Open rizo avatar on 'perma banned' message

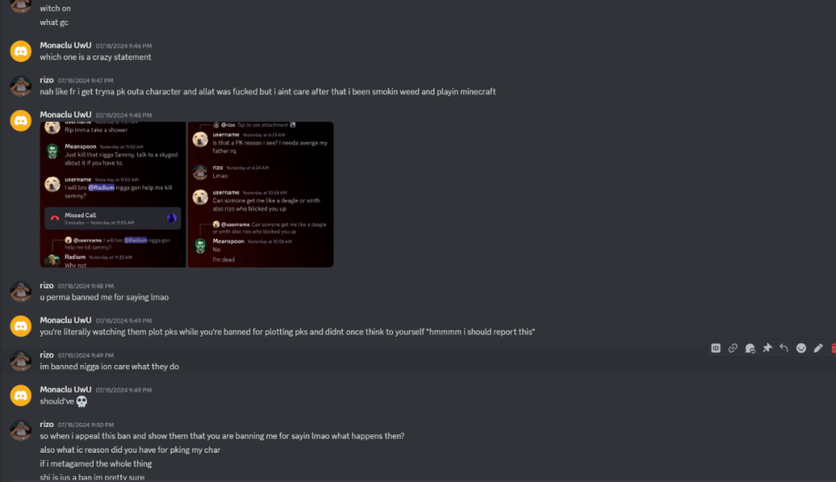point(21,291)
